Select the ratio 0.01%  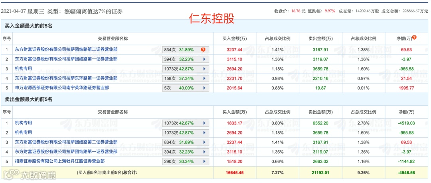(363, 88)
